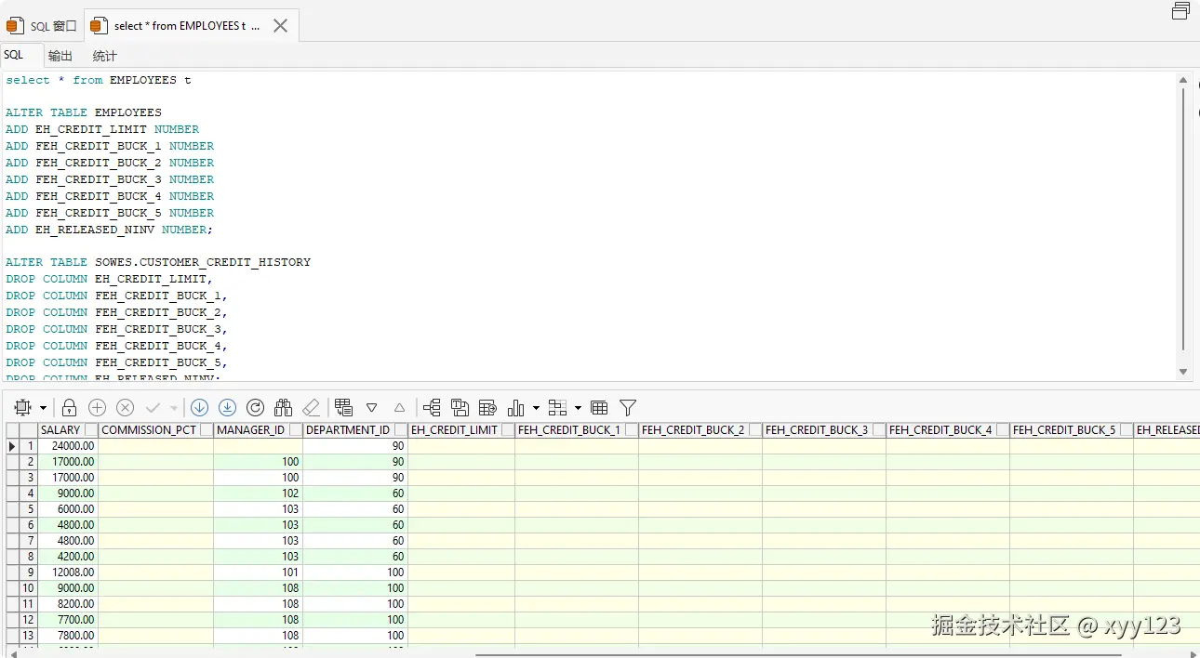Screen dimensions: 1200x658
Task: Click the single record view table icon
Action: [x=599, y=407]
